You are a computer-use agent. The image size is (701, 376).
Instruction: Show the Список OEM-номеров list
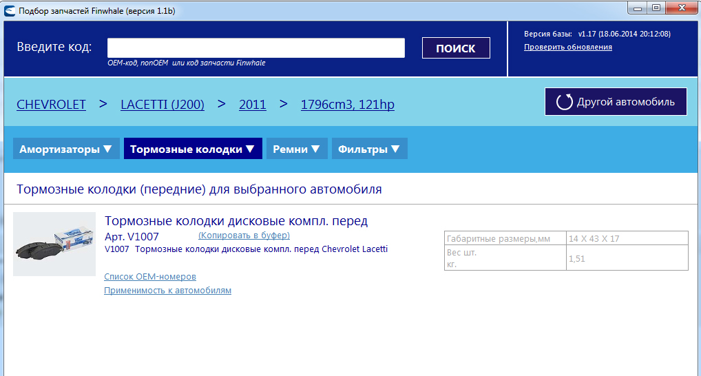(150, 276)
